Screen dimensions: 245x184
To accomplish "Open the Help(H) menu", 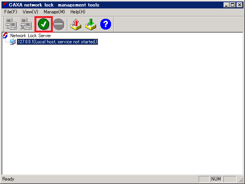I will pyautogui.click(x=78, y=12).
